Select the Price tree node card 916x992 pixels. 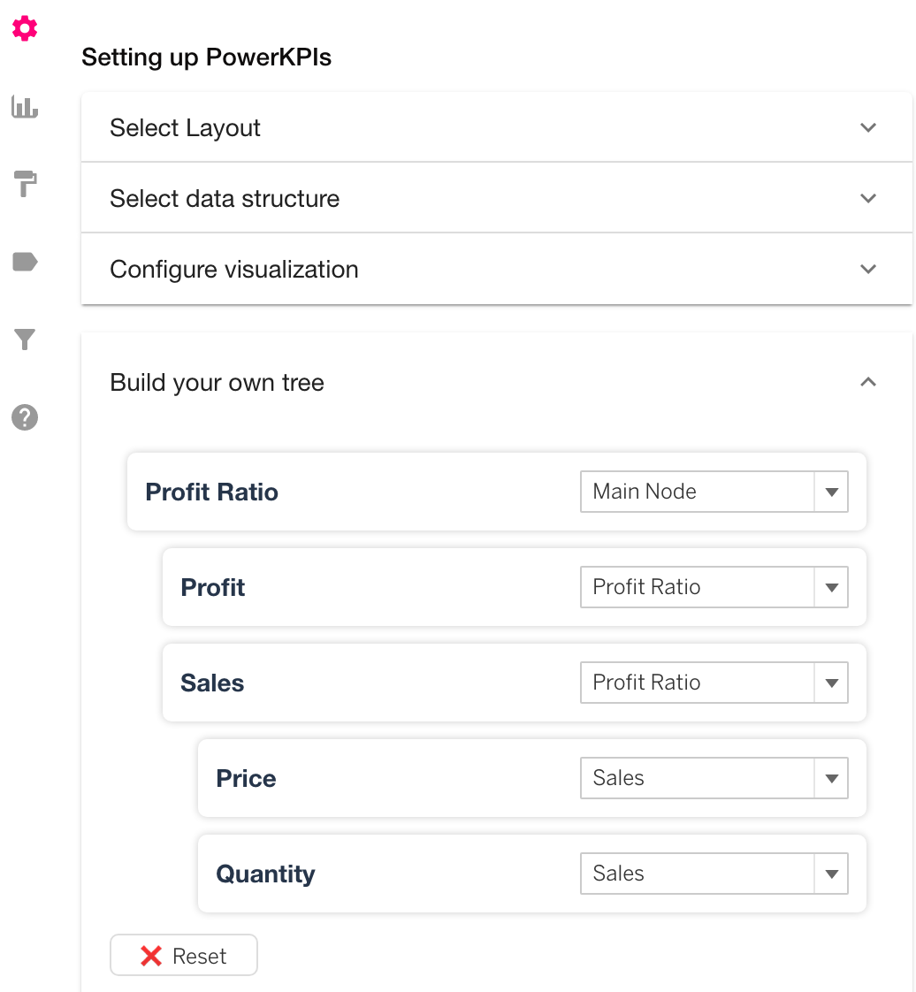point(532,778)
